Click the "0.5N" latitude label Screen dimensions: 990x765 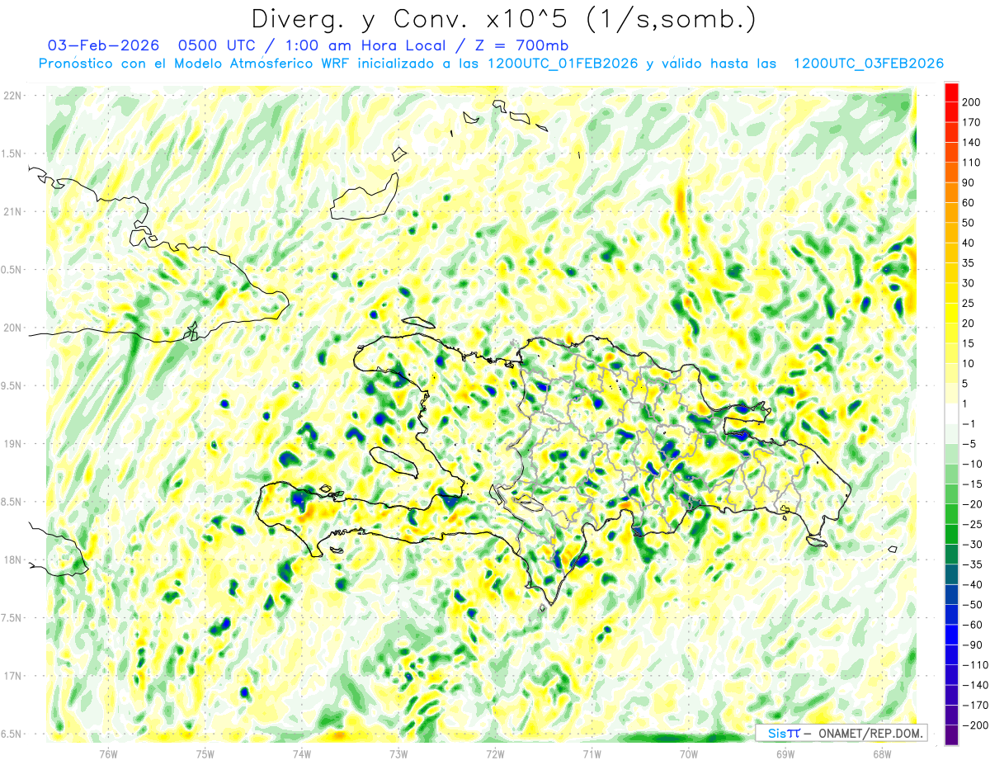(x=12, y=270)
